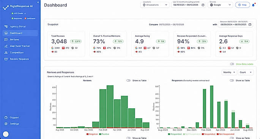Click the 29% badge in Reviews Responded
This screenshot has width=260, height=139.
202,41
